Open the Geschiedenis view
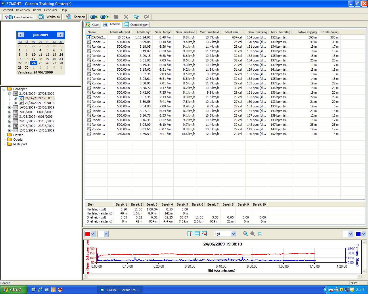The image size is (368, 294). (x=19, y=17)
